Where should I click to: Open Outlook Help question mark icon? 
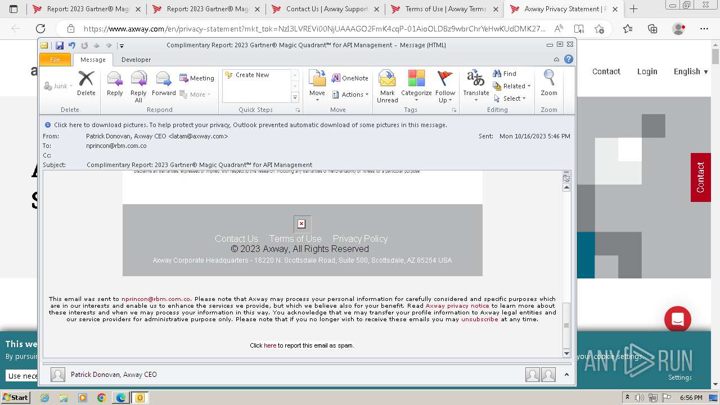click(569, 59)
